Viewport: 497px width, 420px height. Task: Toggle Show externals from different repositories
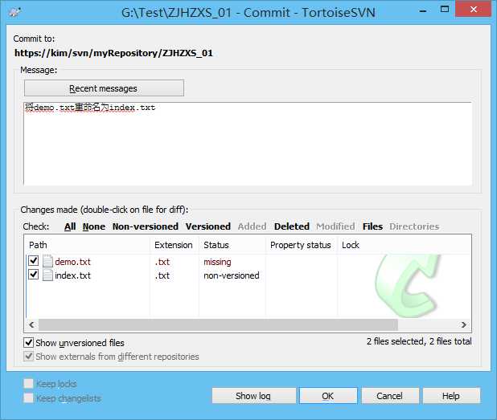pyautogui.click(x=28, y=357)
